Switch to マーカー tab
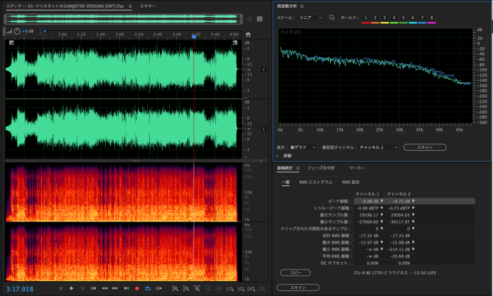This screenshot has width=493, height=296. pyautogui.click(x=357, y=168)
